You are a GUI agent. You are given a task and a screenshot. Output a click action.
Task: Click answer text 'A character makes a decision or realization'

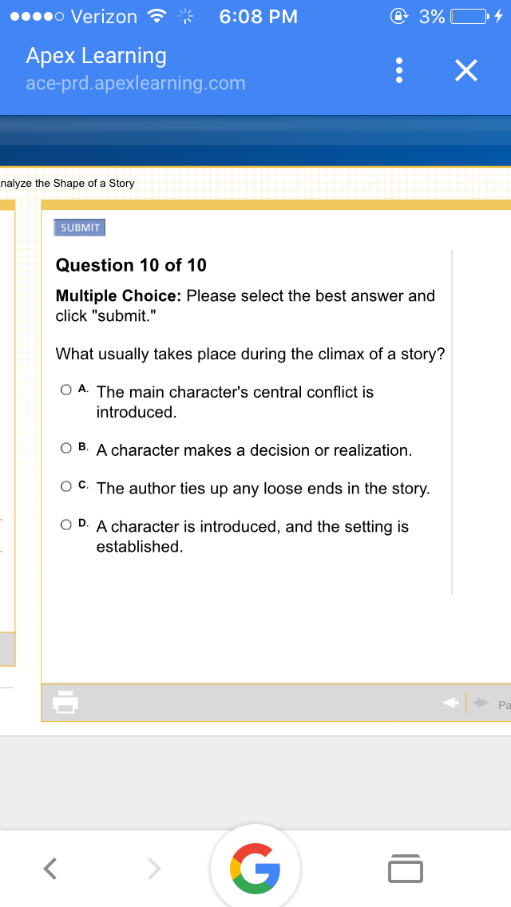[254, 450]
